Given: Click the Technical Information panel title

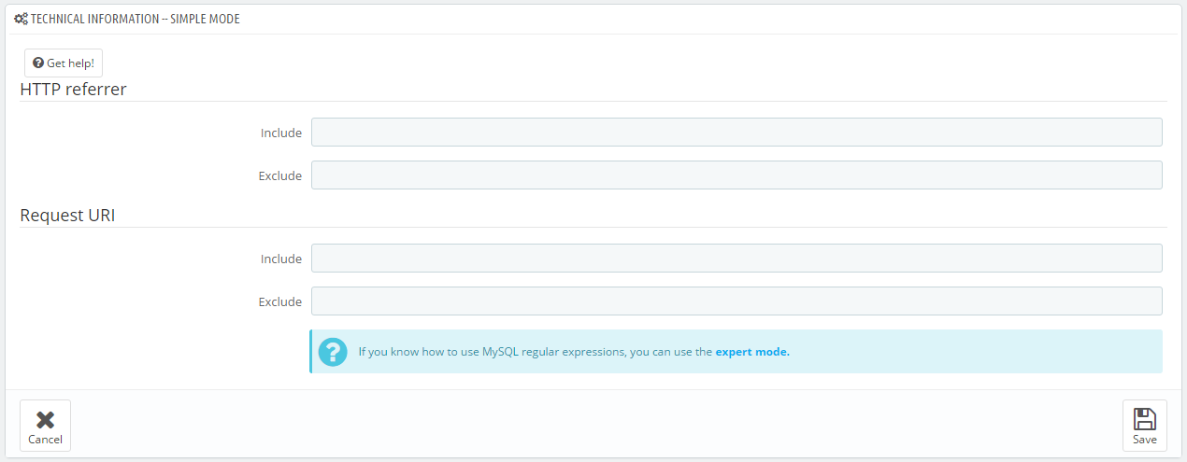Looking at the screenshot, I should point(136,19).
